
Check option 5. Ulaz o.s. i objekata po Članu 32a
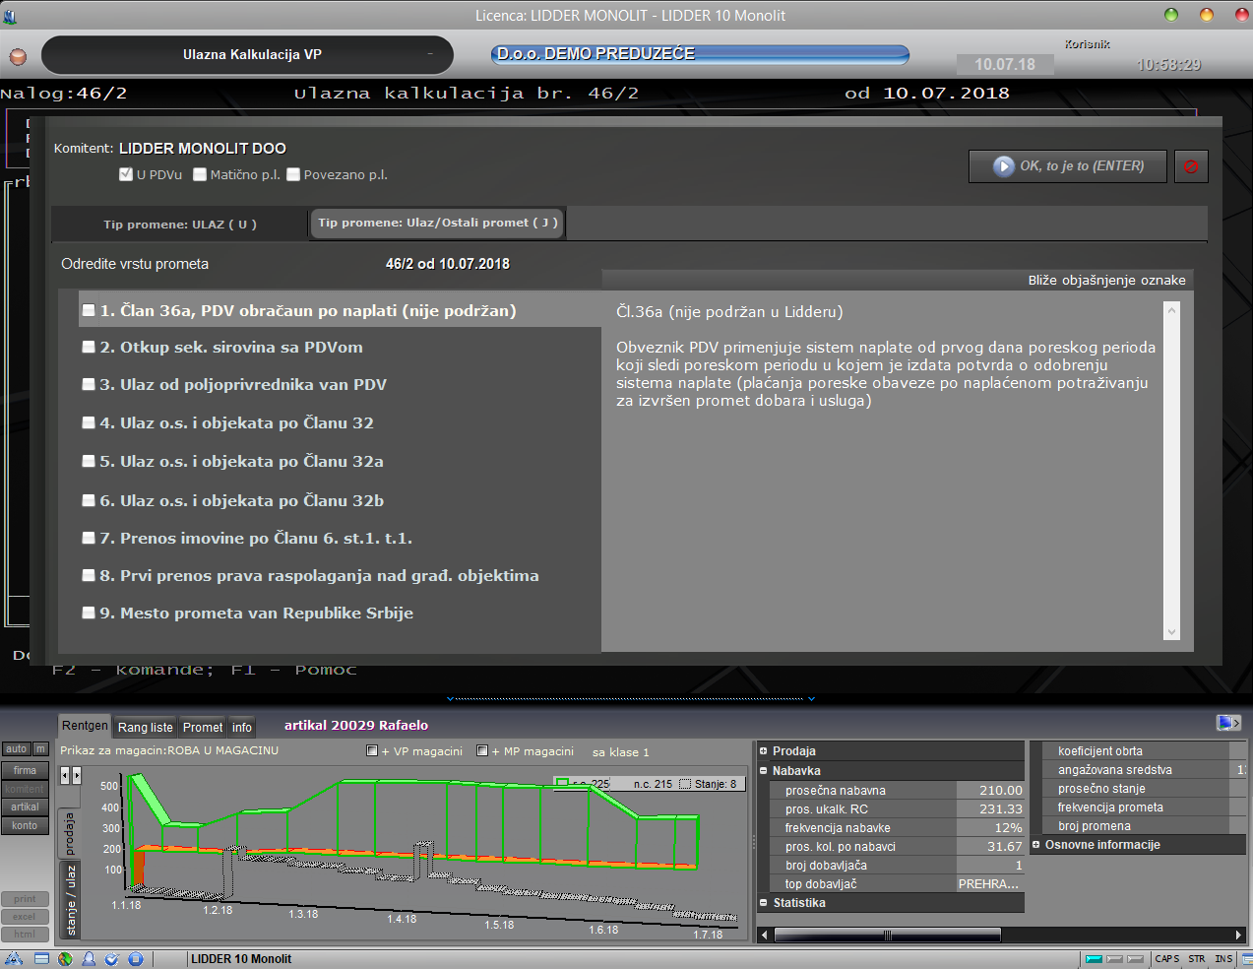89,461
